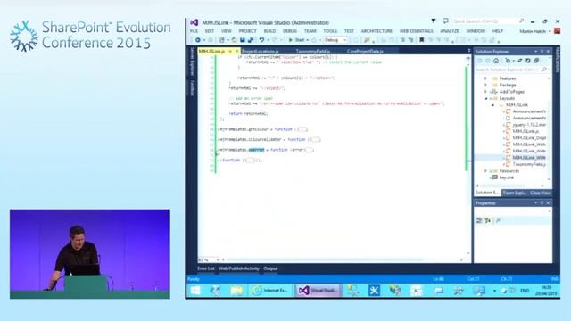The image size is (571, 321).
Task: Click the Navigate Backward toolbar icon
Action: [198, 40]
